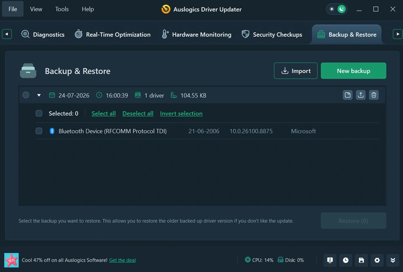Open the Hardware Monitoring tab
403x272 pixels.
[197, 34]
